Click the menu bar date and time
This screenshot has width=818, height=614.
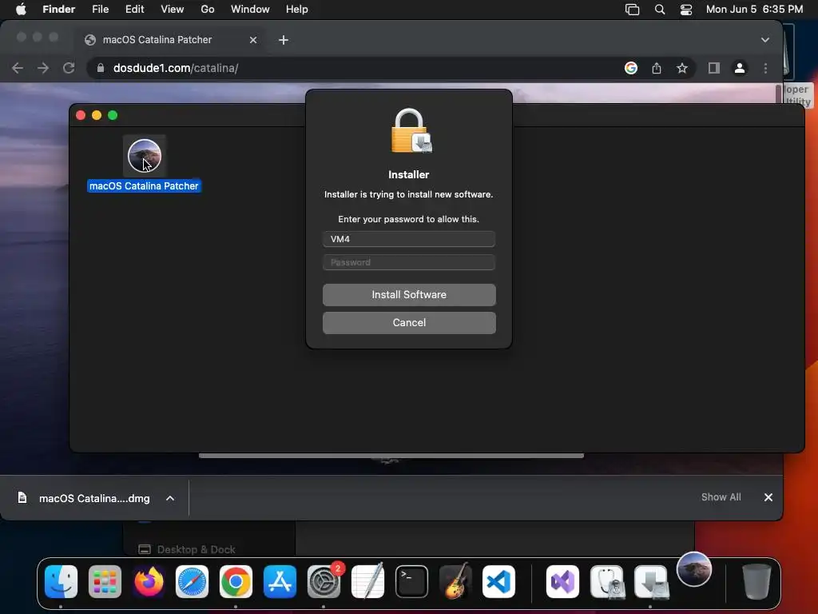(754, 10)
